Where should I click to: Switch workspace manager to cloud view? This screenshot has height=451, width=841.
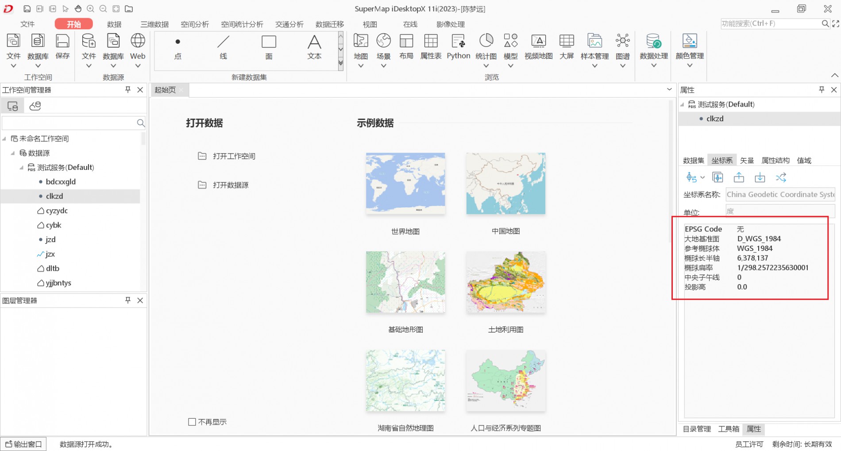[35, 106]
